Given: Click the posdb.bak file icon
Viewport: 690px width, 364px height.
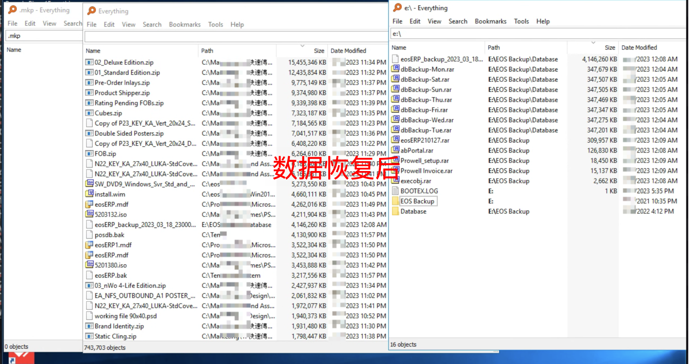Looking at the screenshot, I should [89, 235].
